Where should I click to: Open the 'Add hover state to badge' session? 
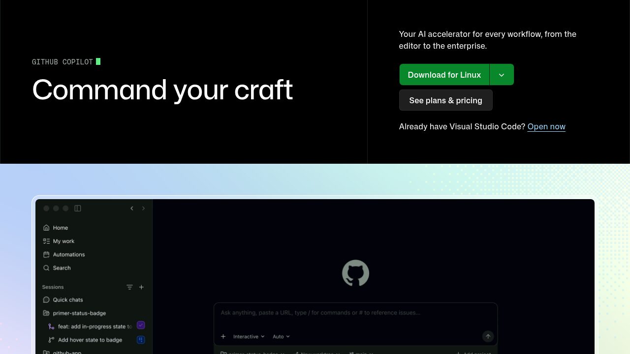(90, 340)
